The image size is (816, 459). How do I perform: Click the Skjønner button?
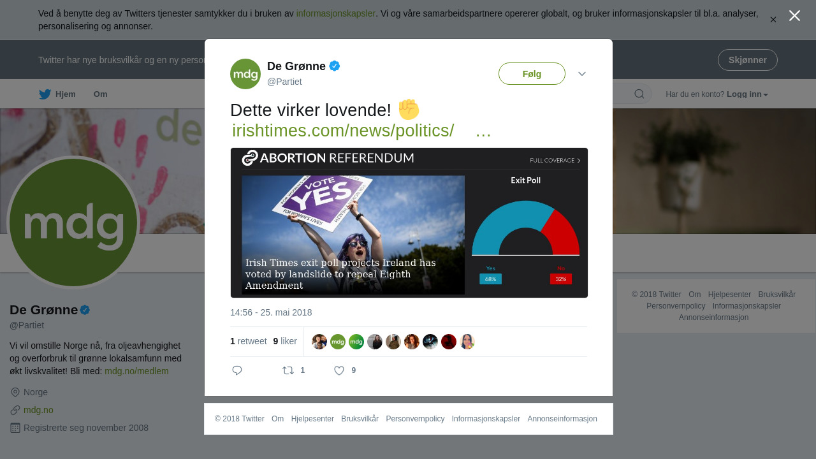pyautogui.click(x=748, y=60)
